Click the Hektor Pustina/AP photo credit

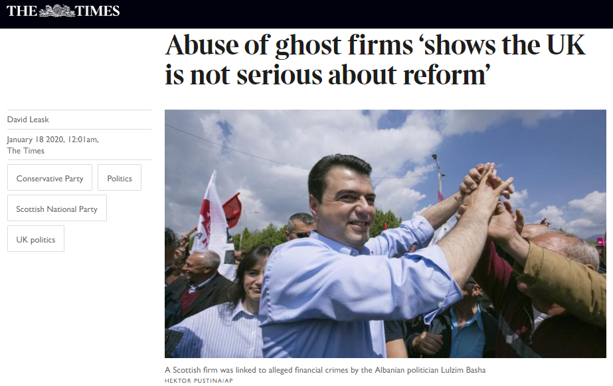tap(199, 381)
